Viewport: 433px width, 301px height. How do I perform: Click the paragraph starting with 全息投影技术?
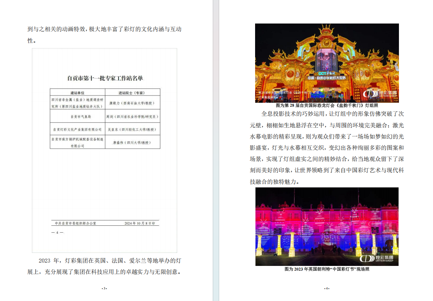pyautogui.click(x=326, y=148)
